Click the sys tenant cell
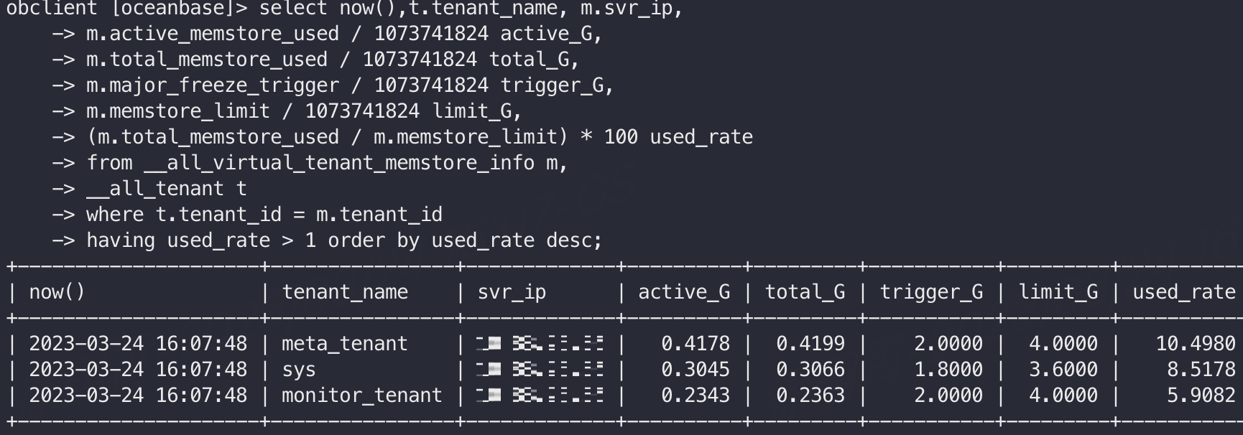 (299, 370)
